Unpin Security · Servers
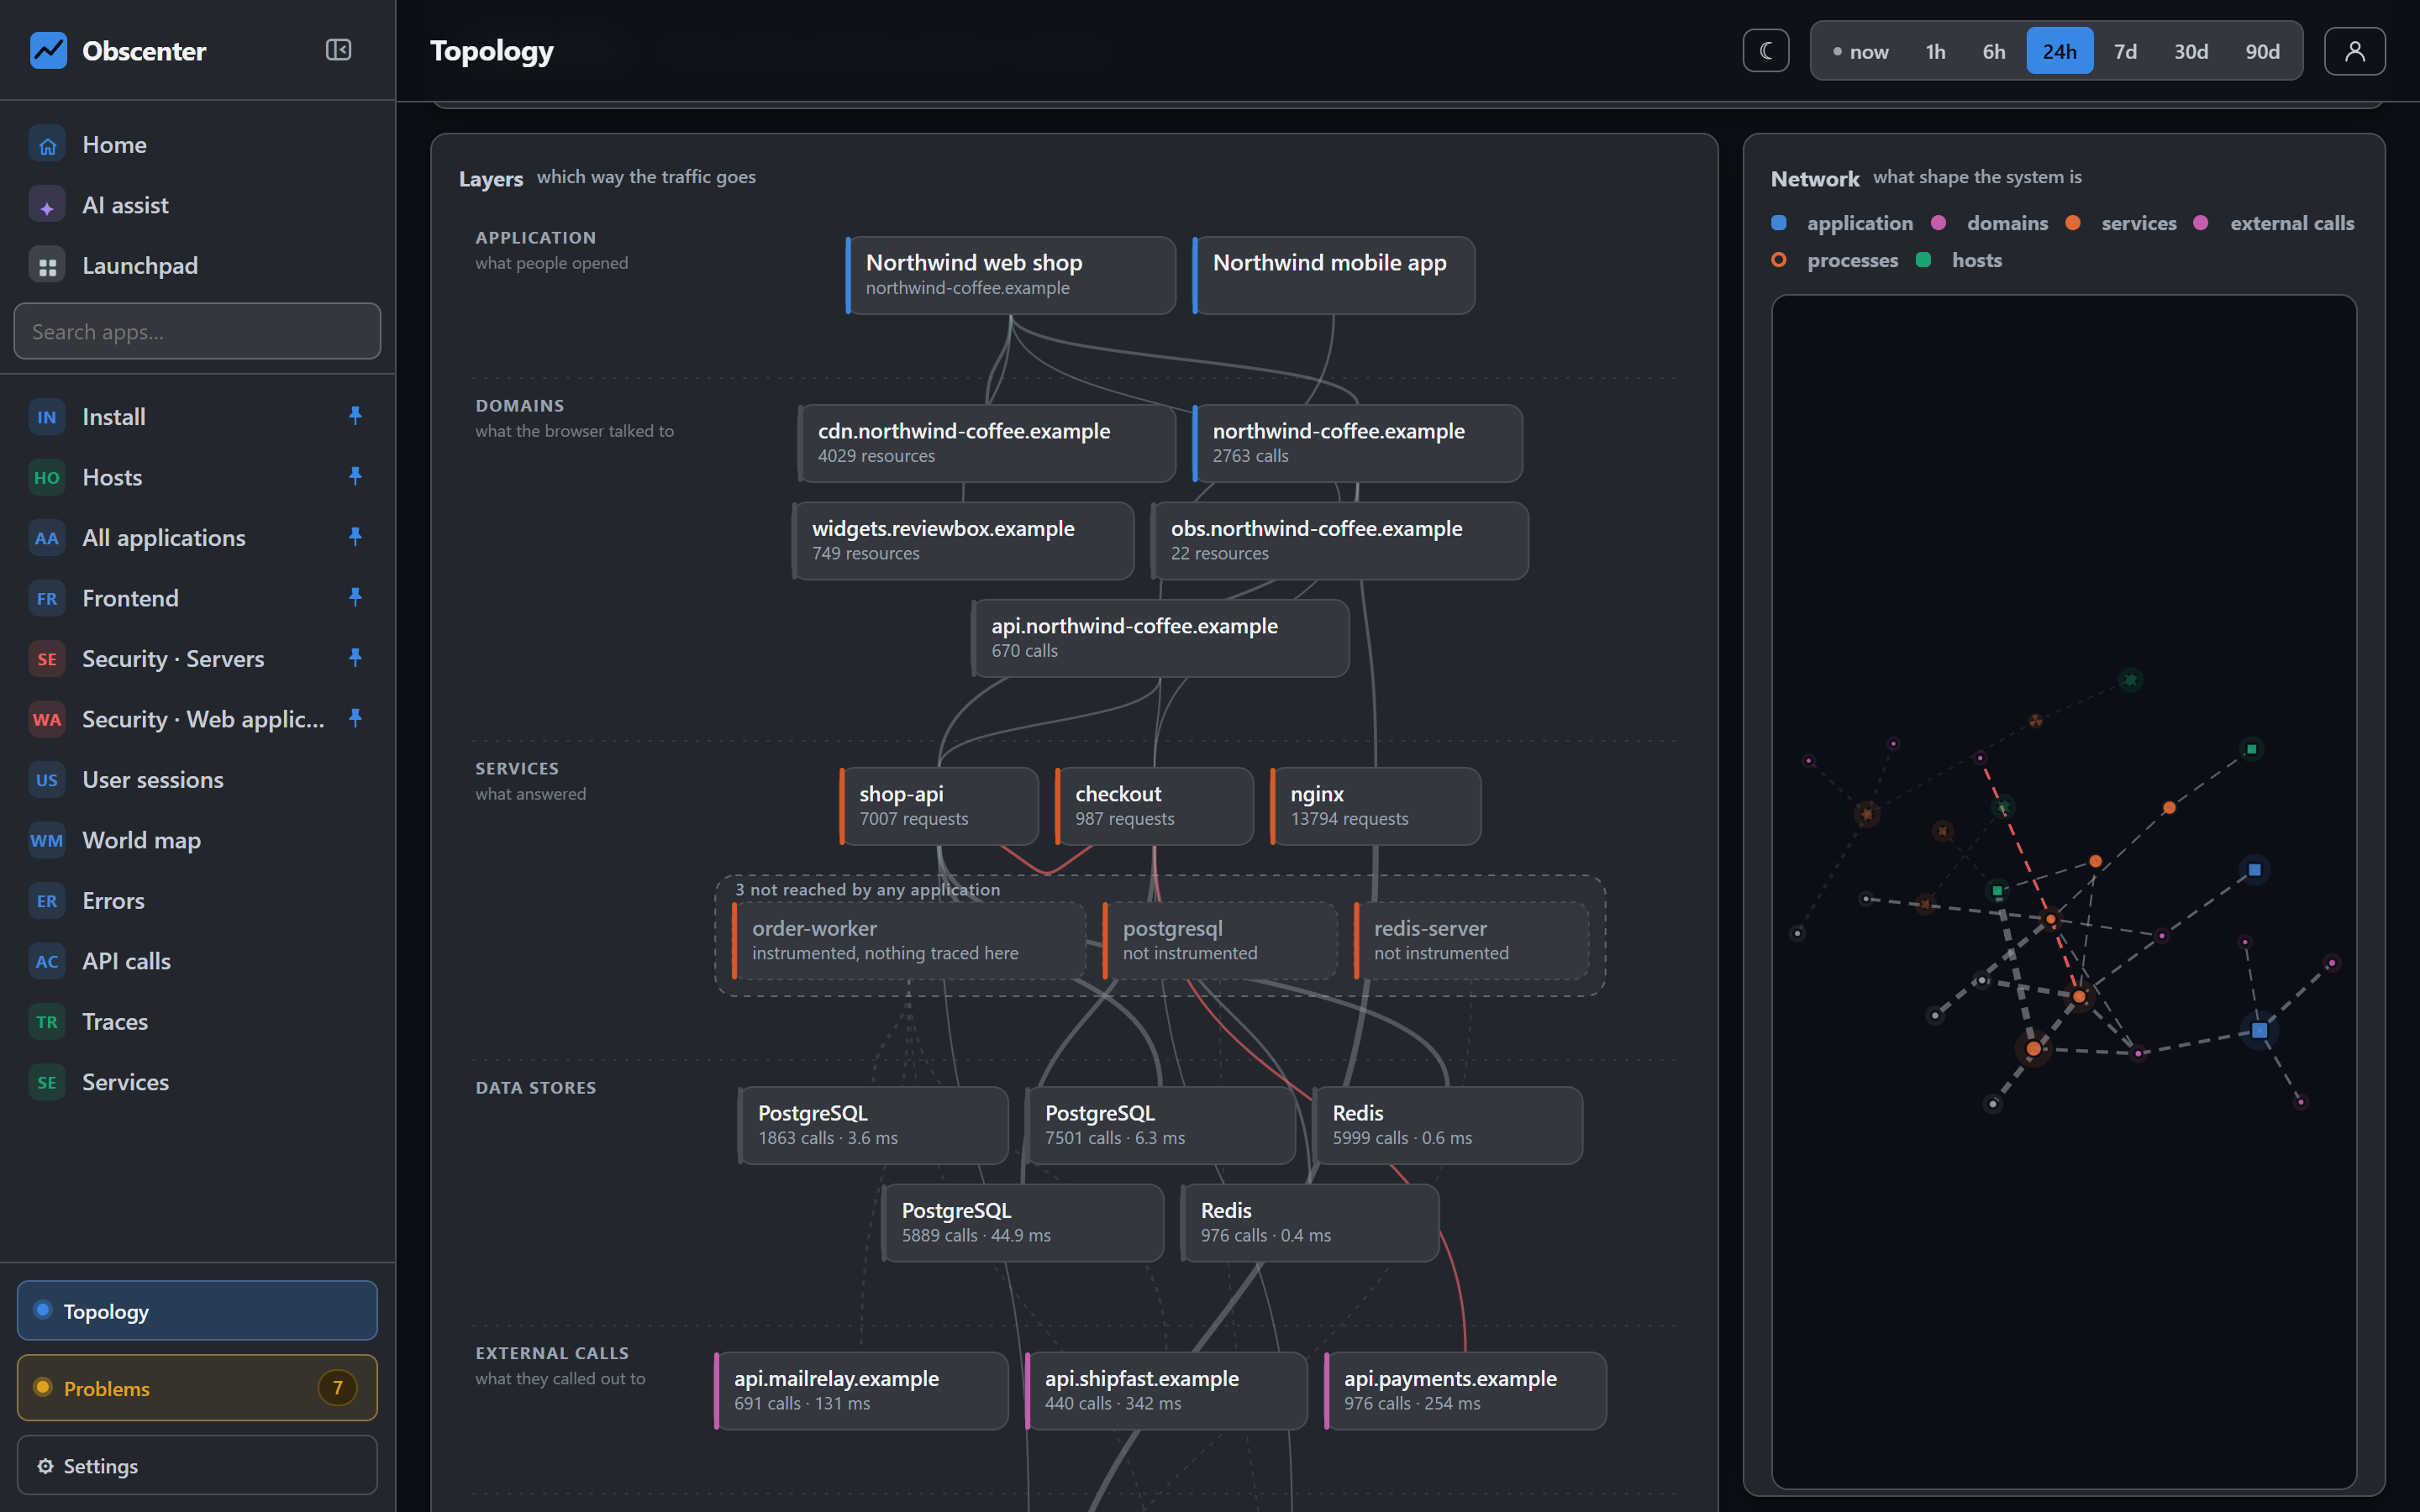This screenshot has height=1512, width=2420. pos(355,658)
